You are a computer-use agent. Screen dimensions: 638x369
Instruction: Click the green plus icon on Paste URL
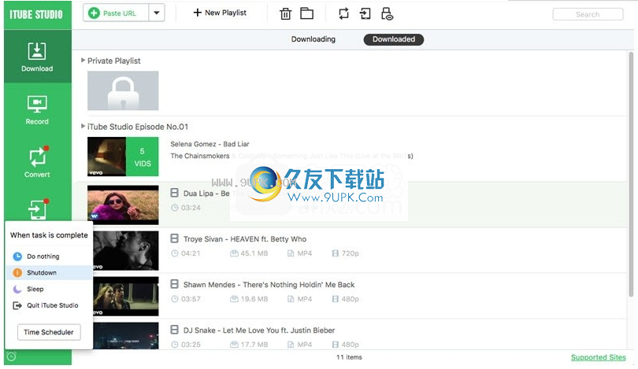pos(94,13)
